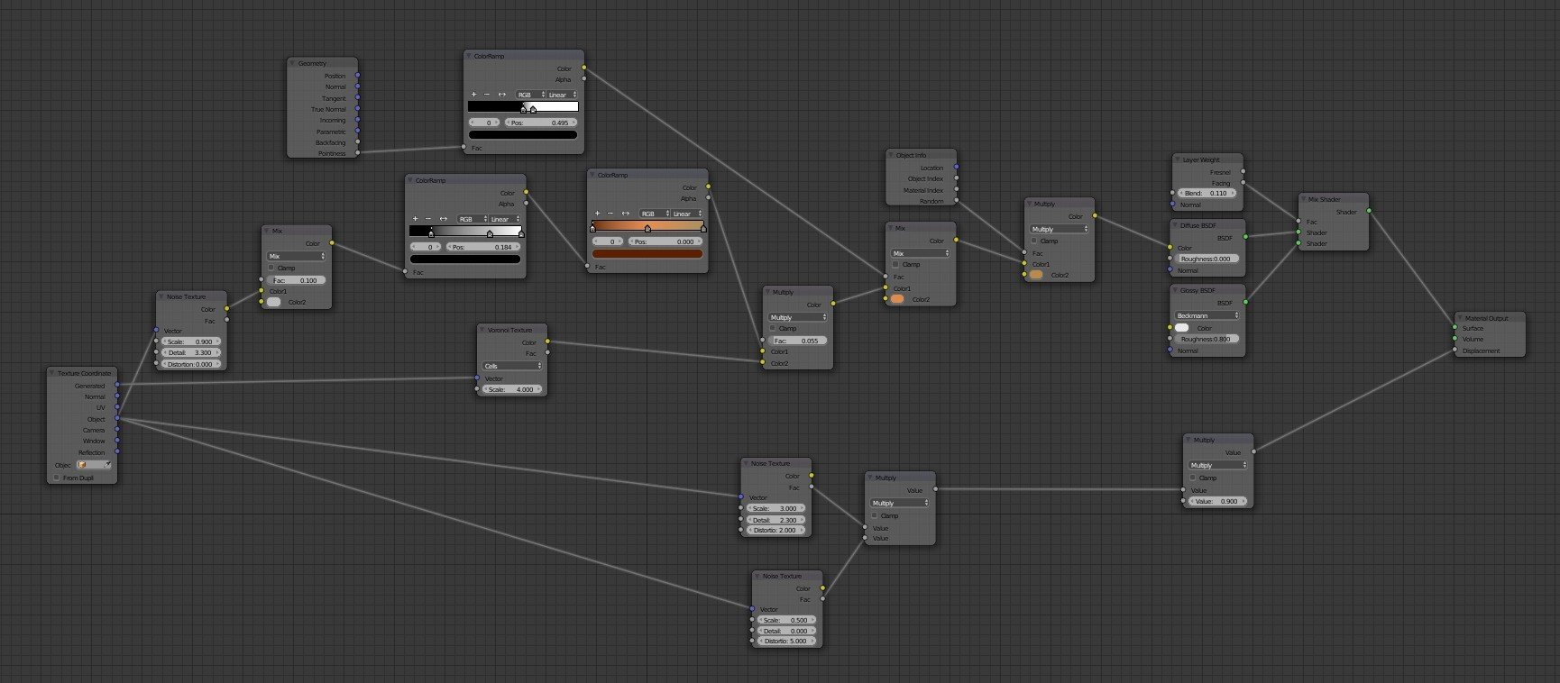Click the Fac 0.055 slider on Multiply node
This screenshot has height=683, width=1560.
(797, 341)
